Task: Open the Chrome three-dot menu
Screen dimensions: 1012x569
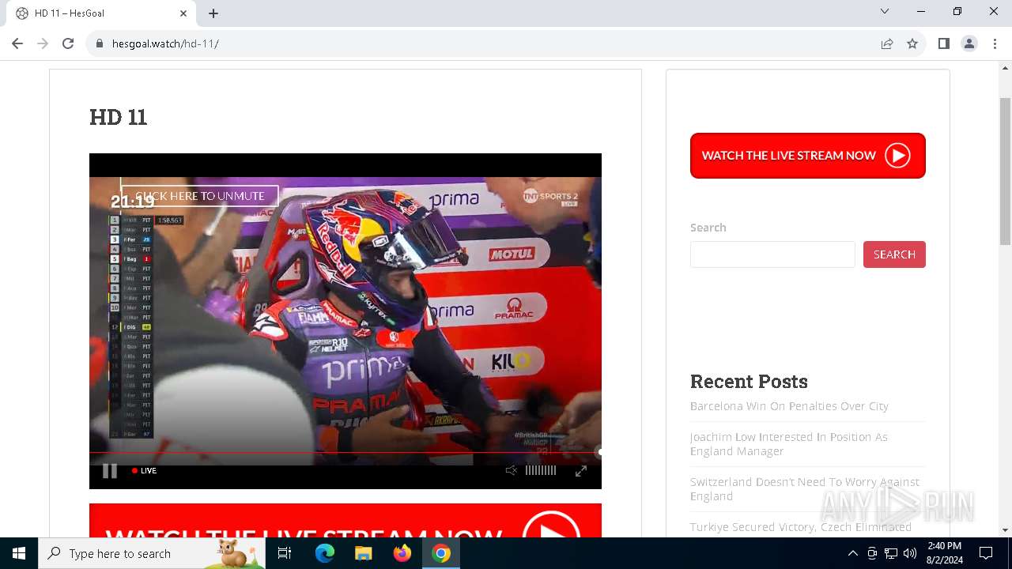Action: (x=995, y=43)
